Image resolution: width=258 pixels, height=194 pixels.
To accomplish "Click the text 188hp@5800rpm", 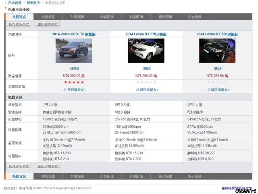I will 128,127.
